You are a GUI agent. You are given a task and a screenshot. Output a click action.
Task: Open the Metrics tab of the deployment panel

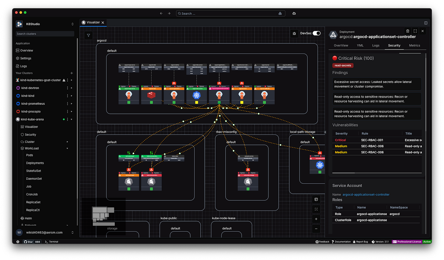[x=414, y=45]
